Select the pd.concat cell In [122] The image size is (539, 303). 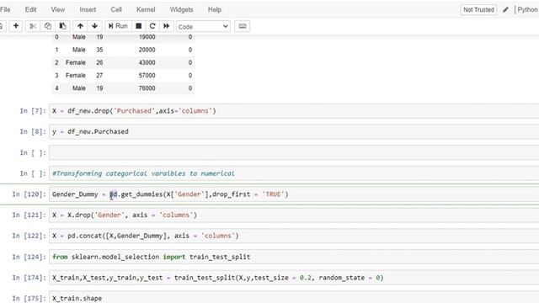click(x=294, y=236)
